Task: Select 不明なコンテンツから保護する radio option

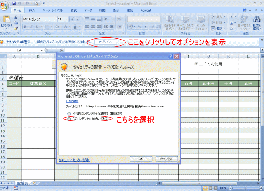Action: 69,114
